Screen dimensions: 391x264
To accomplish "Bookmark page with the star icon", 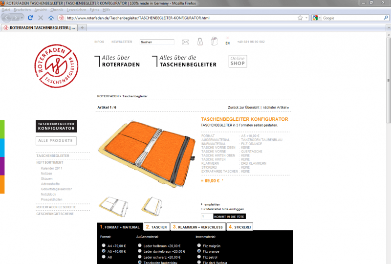I will pos(300,18).
